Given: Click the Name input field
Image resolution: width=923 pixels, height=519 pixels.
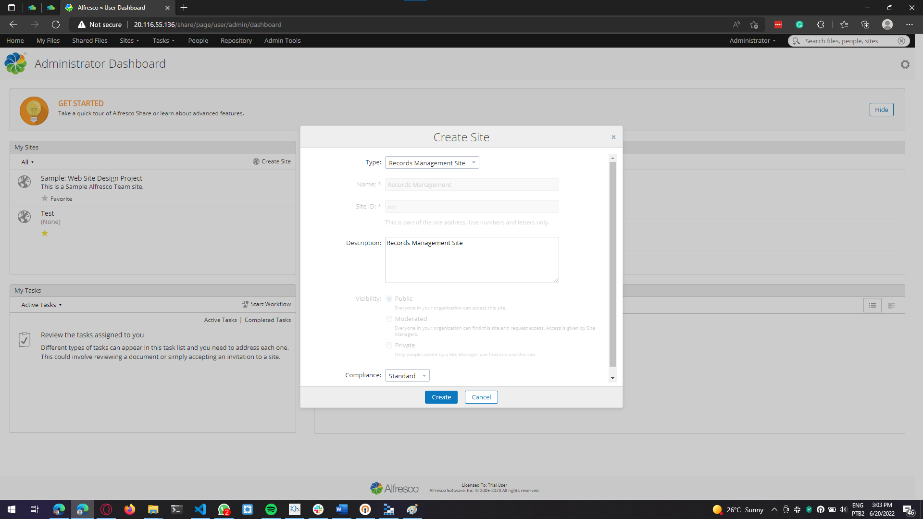Looking at the screenshot, I should point(472,185).
